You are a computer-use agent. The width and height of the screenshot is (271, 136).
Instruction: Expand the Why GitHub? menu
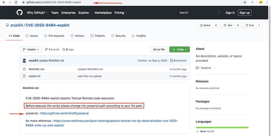click(38, 13)
